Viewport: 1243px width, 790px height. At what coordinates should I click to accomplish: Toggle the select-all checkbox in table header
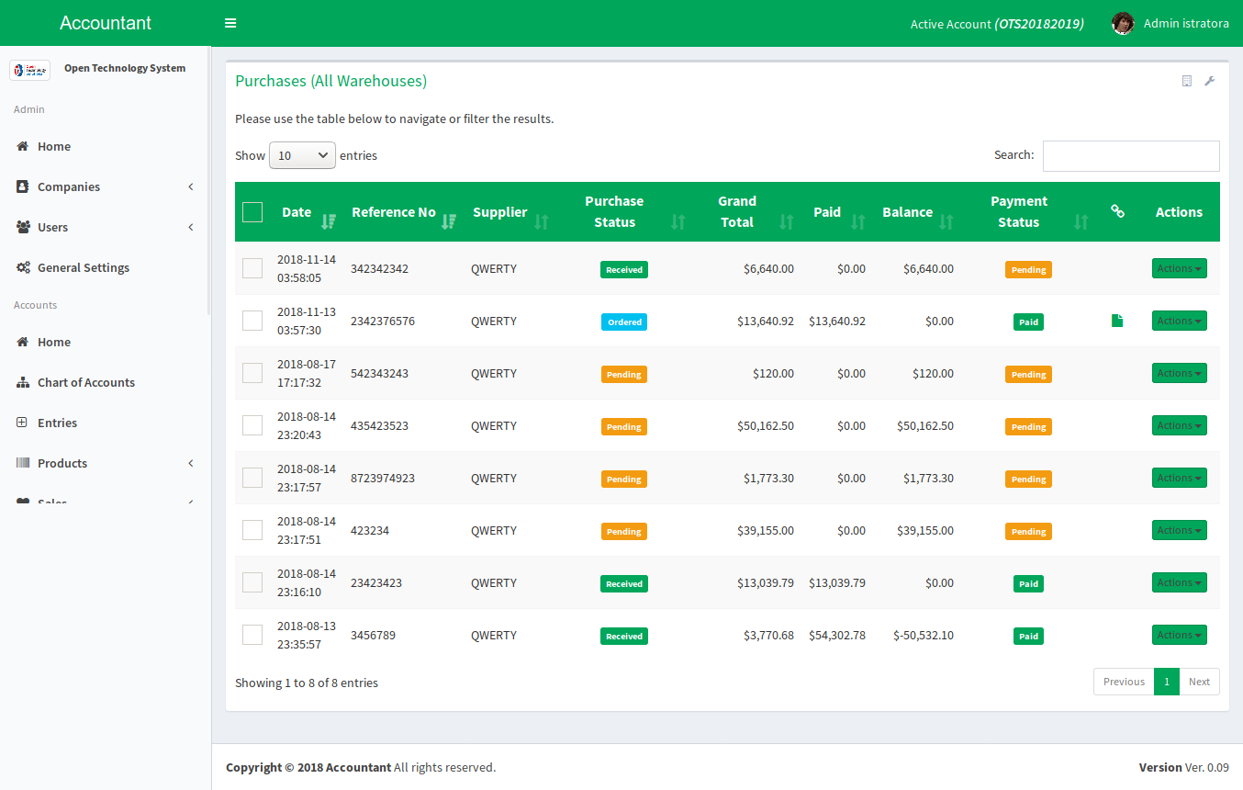(252, 212)
